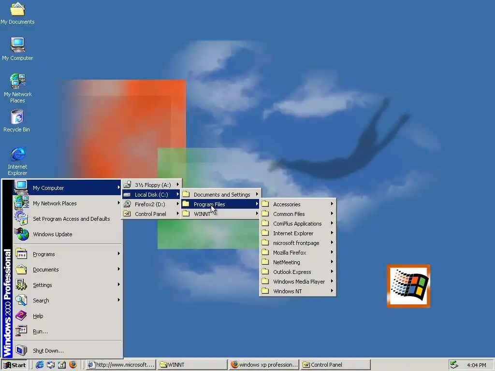Open the ComPlus Applications folder
Image resolution: width=495 pixels, height=371 pixels.
tap(298, 223)
